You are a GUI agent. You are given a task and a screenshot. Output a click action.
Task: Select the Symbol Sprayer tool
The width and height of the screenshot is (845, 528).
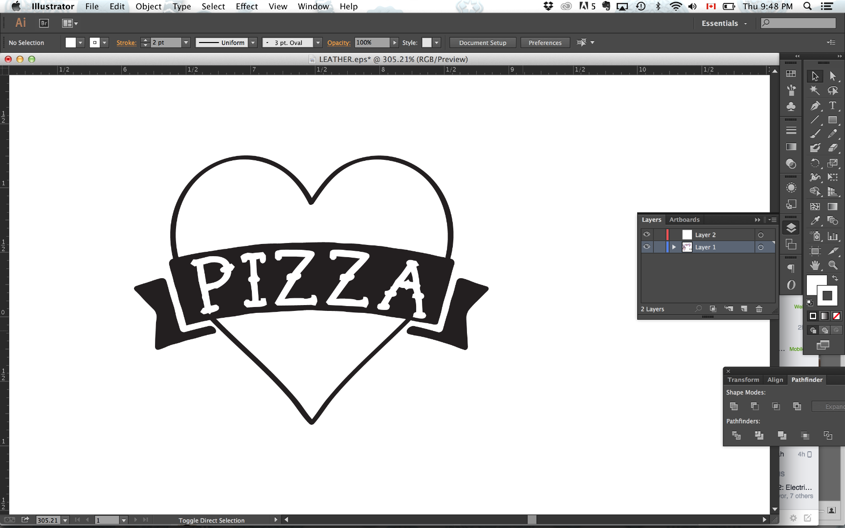click(x=815, y=236)
